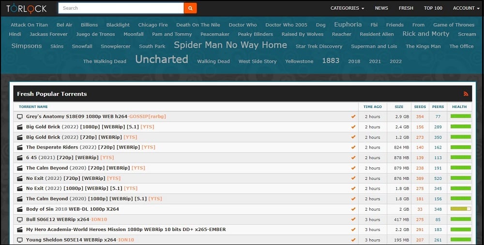Open the Euphoria tag
Image resolution: width=484 pixels, height=245 pixels.
(x=348, y=25)
